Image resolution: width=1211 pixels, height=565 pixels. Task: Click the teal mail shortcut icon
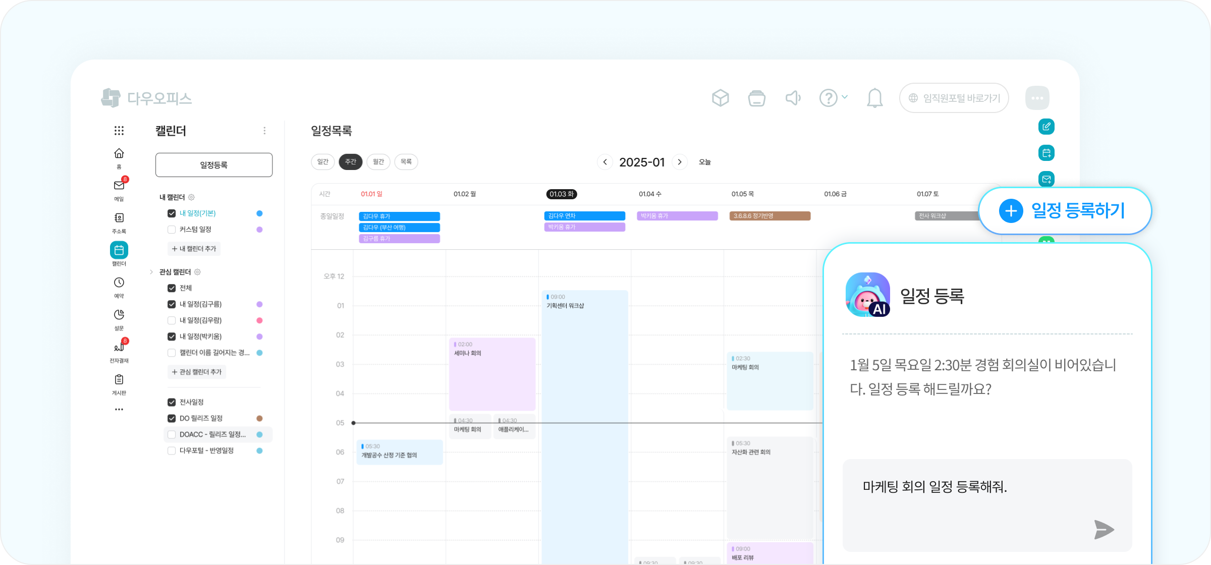(x=1047, y=179)
